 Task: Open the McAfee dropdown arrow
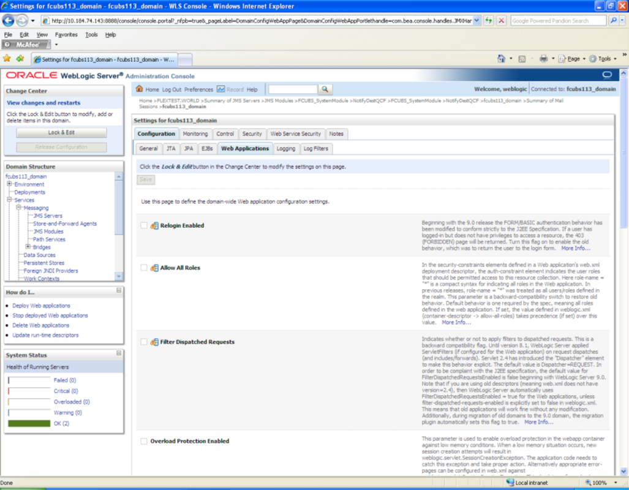coord(56,45)
